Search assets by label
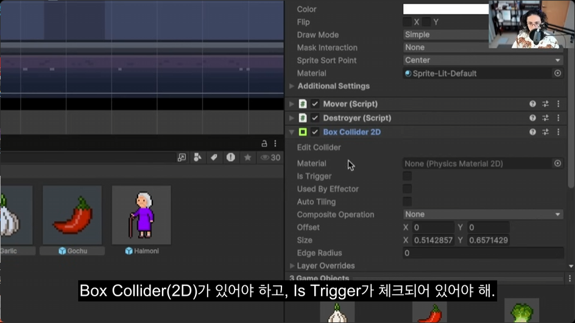 (x=214, y=158)
